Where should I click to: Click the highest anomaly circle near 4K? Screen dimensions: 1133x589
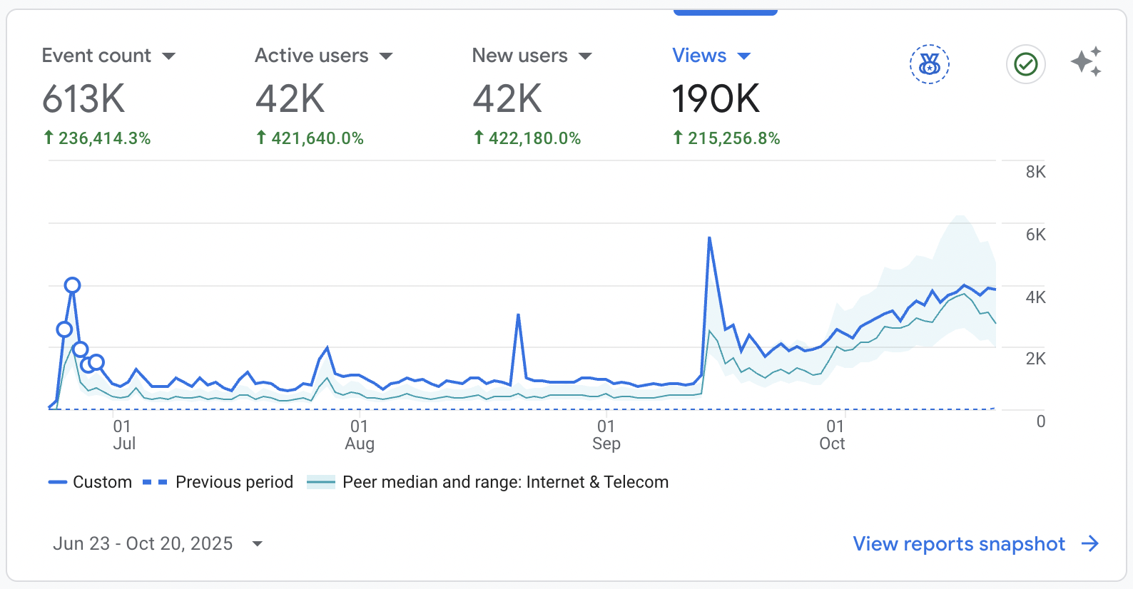pyautogui.click(x=72, y=285)
